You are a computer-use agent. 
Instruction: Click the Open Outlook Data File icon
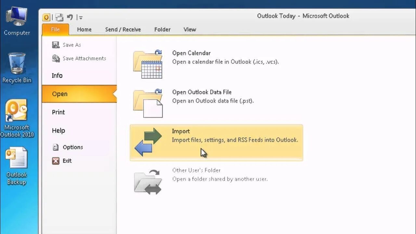(x=148, y=103)
